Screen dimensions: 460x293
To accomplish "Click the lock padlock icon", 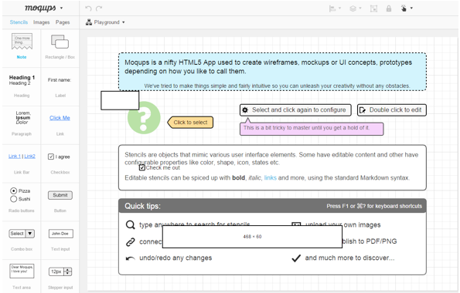I will point(389,8).
